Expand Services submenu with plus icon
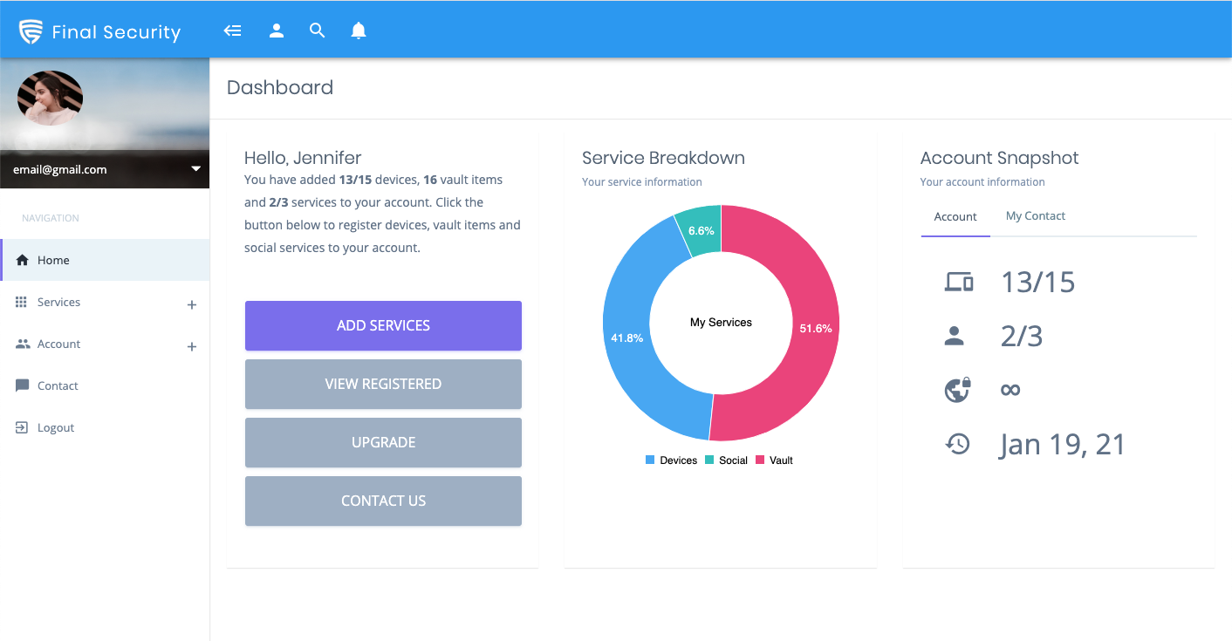 pos(192,305)
